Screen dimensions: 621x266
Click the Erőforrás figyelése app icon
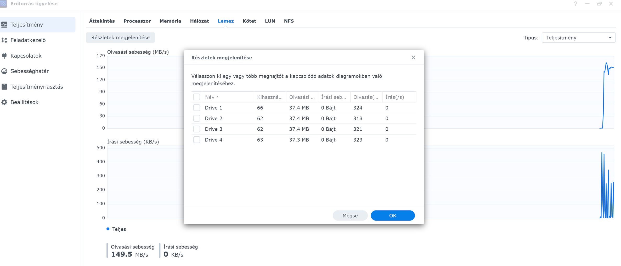tap(3, 4)
